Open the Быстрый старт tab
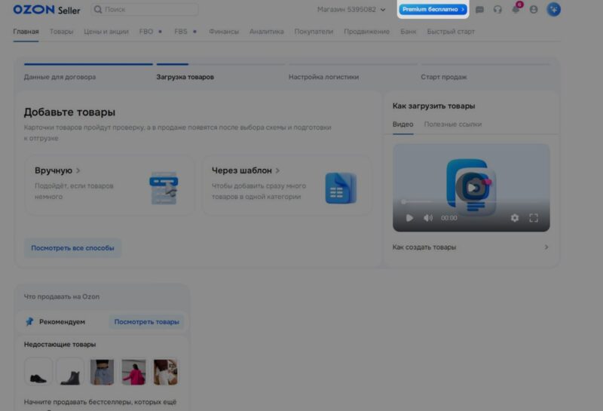Screen dimensions: 603x411 point(451,32)
